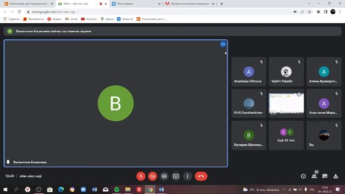Open the Chrome profile avatar
Screen dimensions: 345x194
333,12
